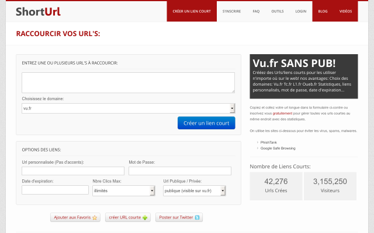Open the Google Safe Browsing link
This screenshot has width=374, height=233.
click(x=278, y=149)
